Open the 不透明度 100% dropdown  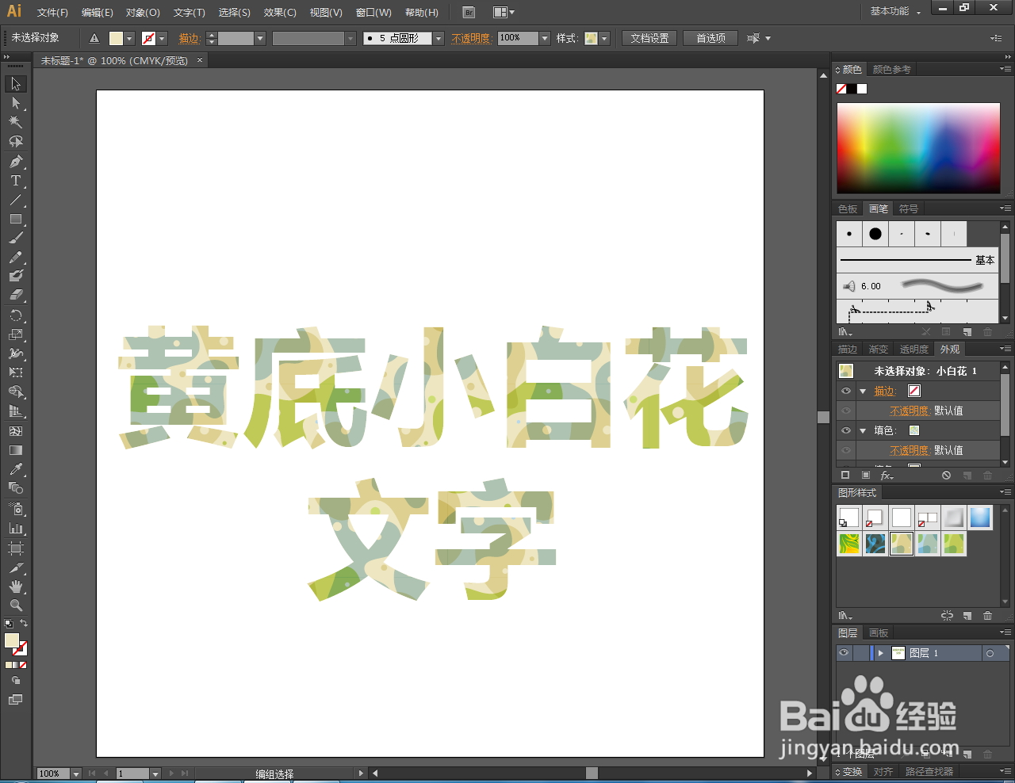[545, 37]
